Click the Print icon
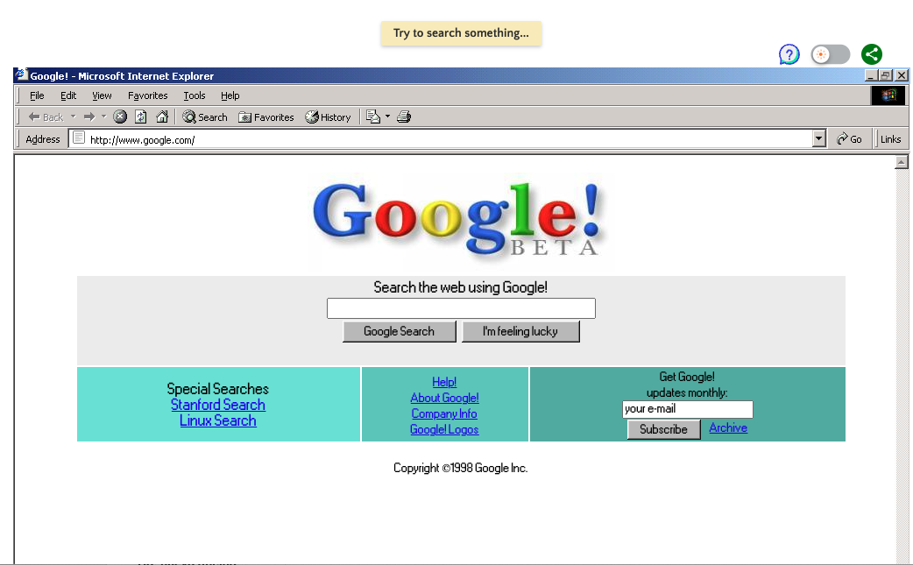Viewport: 913px width, 565px height. click(x=404, y=117)
